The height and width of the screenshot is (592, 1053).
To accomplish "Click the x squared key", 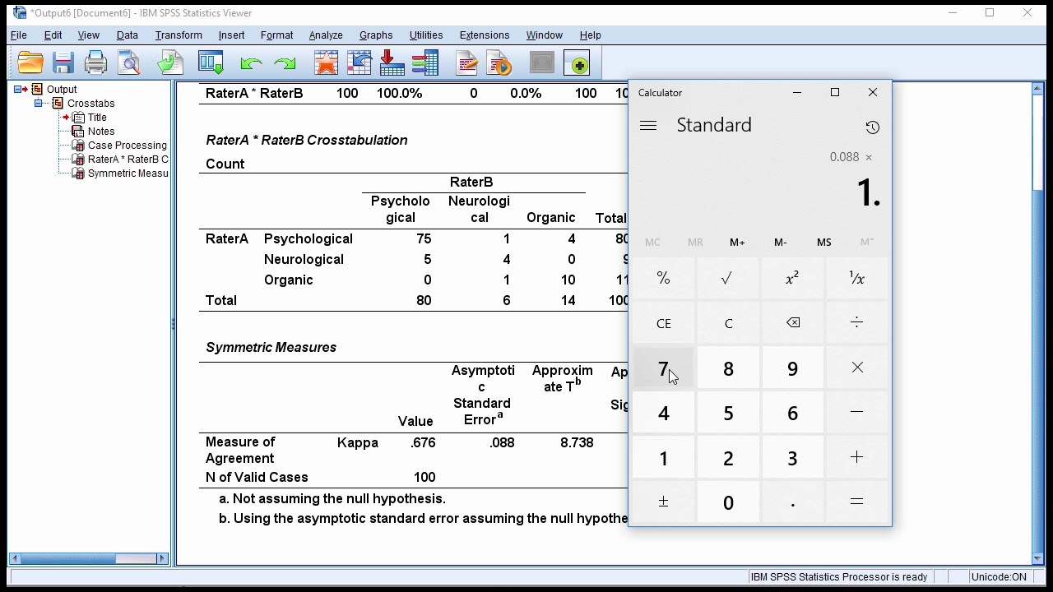I will 792,279.
